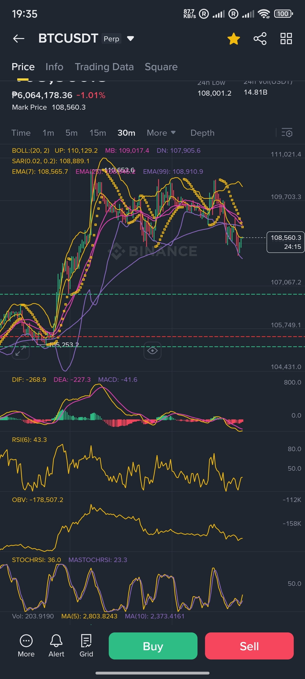Open the share icon
The image size is (305, 679).
[260, 39]
